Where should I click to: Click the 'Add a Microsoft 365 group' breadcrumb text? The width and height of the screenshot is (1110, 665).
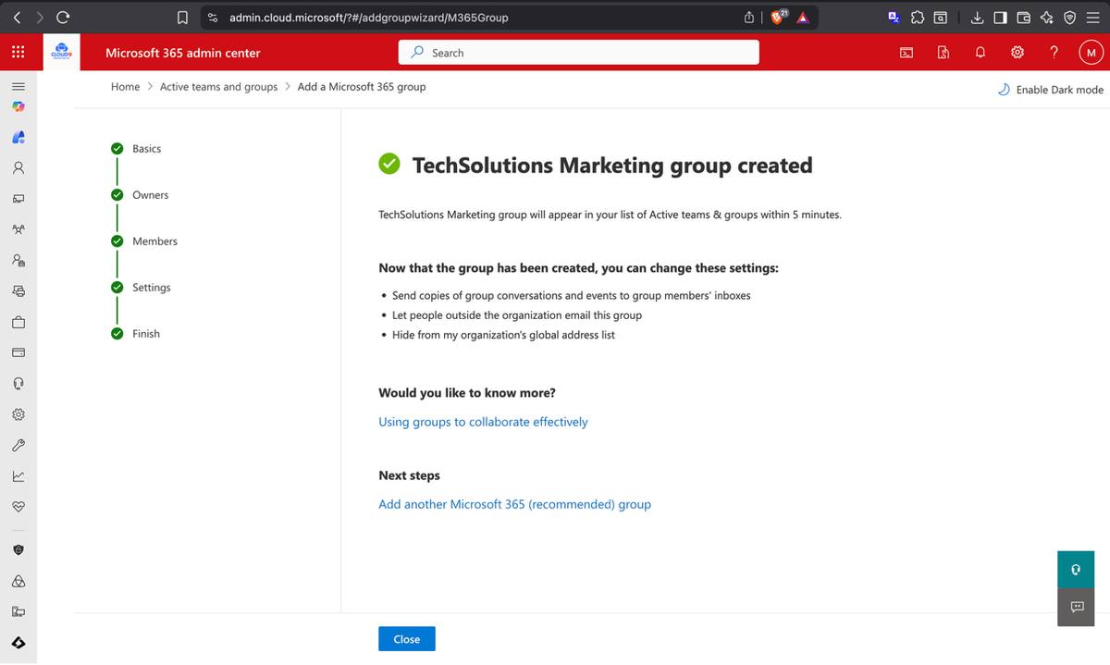pyautogui.click(x=362, y=87)
